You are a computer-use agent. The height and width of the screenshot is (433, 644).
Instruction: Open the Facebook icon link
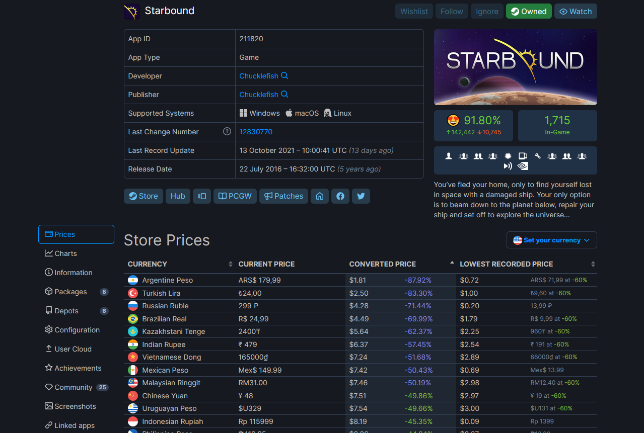340,196
